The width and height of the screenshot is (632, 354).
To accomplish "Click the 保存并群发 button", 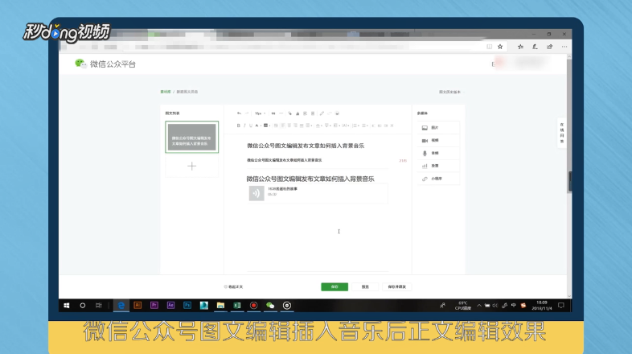I will pos(397,286).
